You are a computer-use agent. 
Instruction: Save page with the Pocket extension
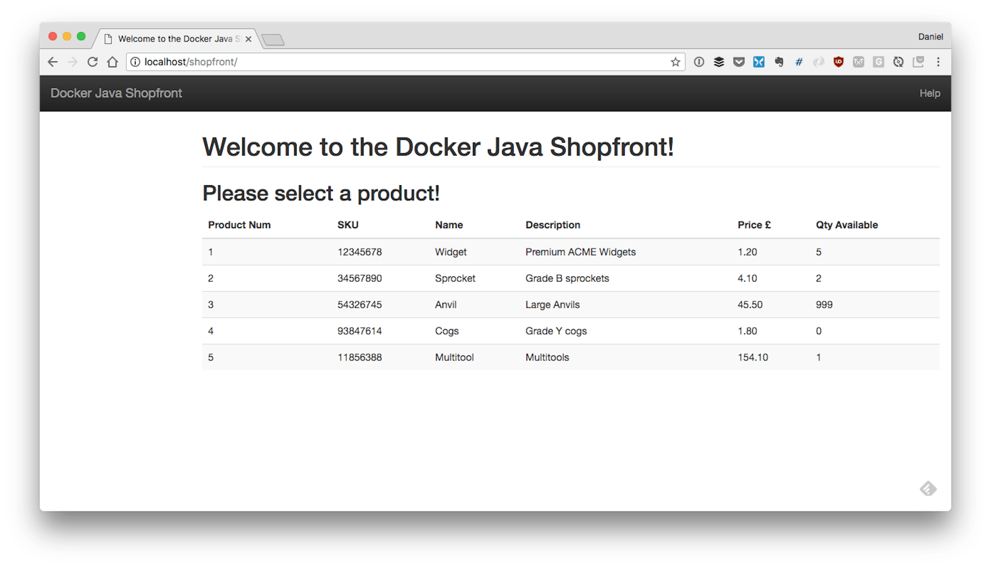coord(739,62)
